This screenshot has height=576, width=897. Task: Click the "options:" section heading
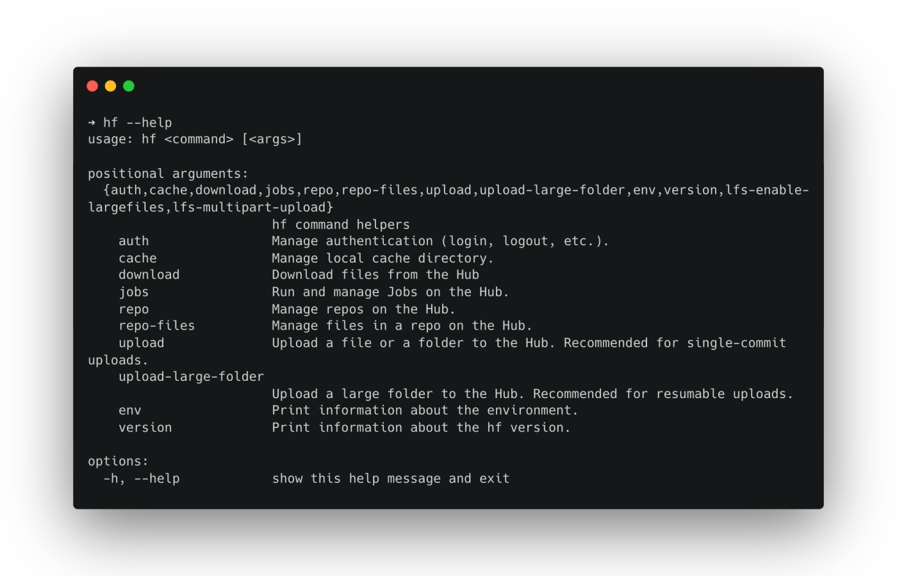[118, 461]
